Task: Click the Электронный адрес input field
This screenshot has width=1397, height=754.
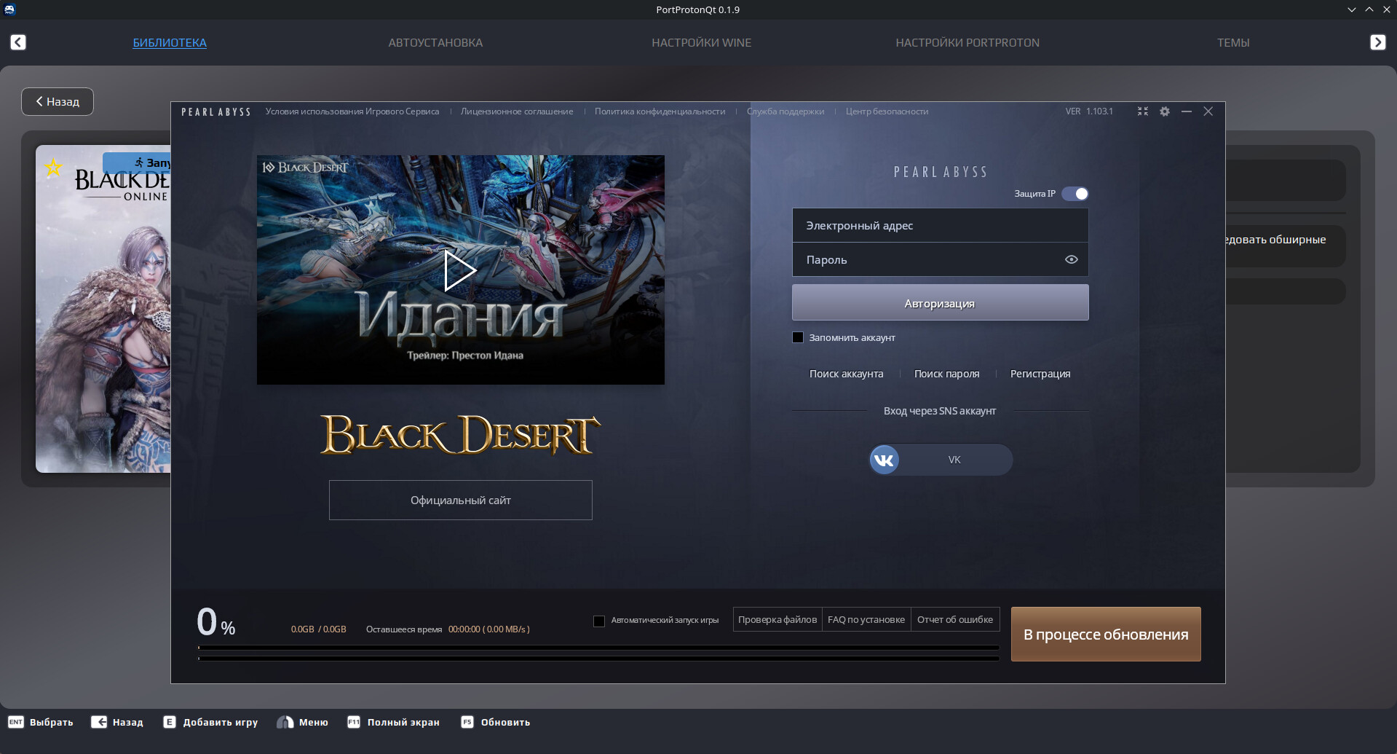Action: pos(940,226)
